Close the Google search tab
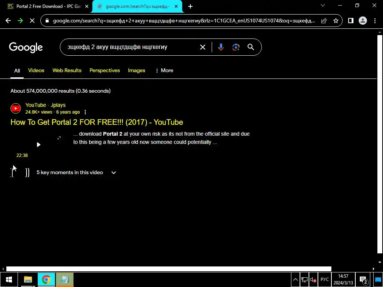Screen dimensions: 383x287 click(x=176, y=6)
